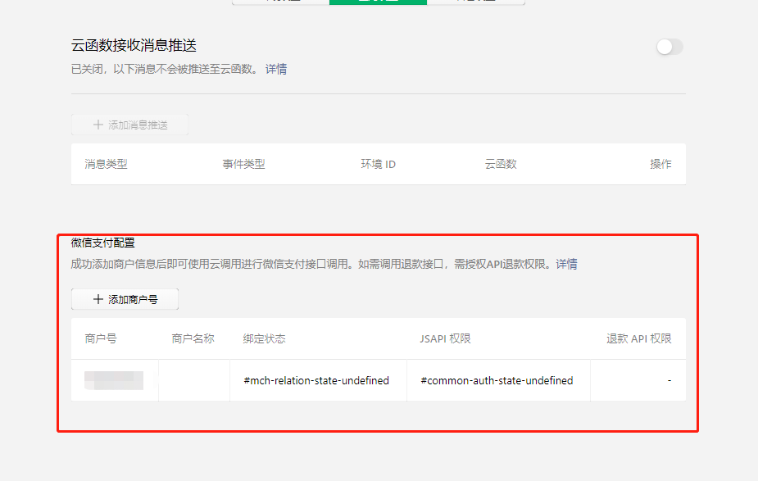Image resolution: width=758 pixels, height=481 pixels.
Task: Click the plus icon in 添加商户号
Action: click(98, 299)
